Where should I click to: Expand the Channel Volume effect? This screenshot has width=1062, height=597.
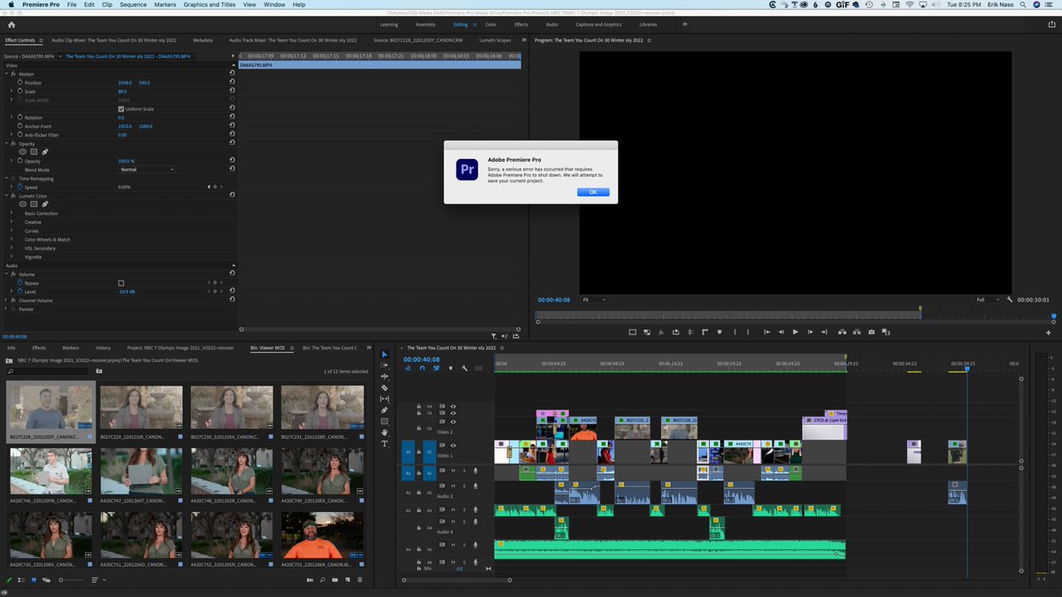[7, 301]
